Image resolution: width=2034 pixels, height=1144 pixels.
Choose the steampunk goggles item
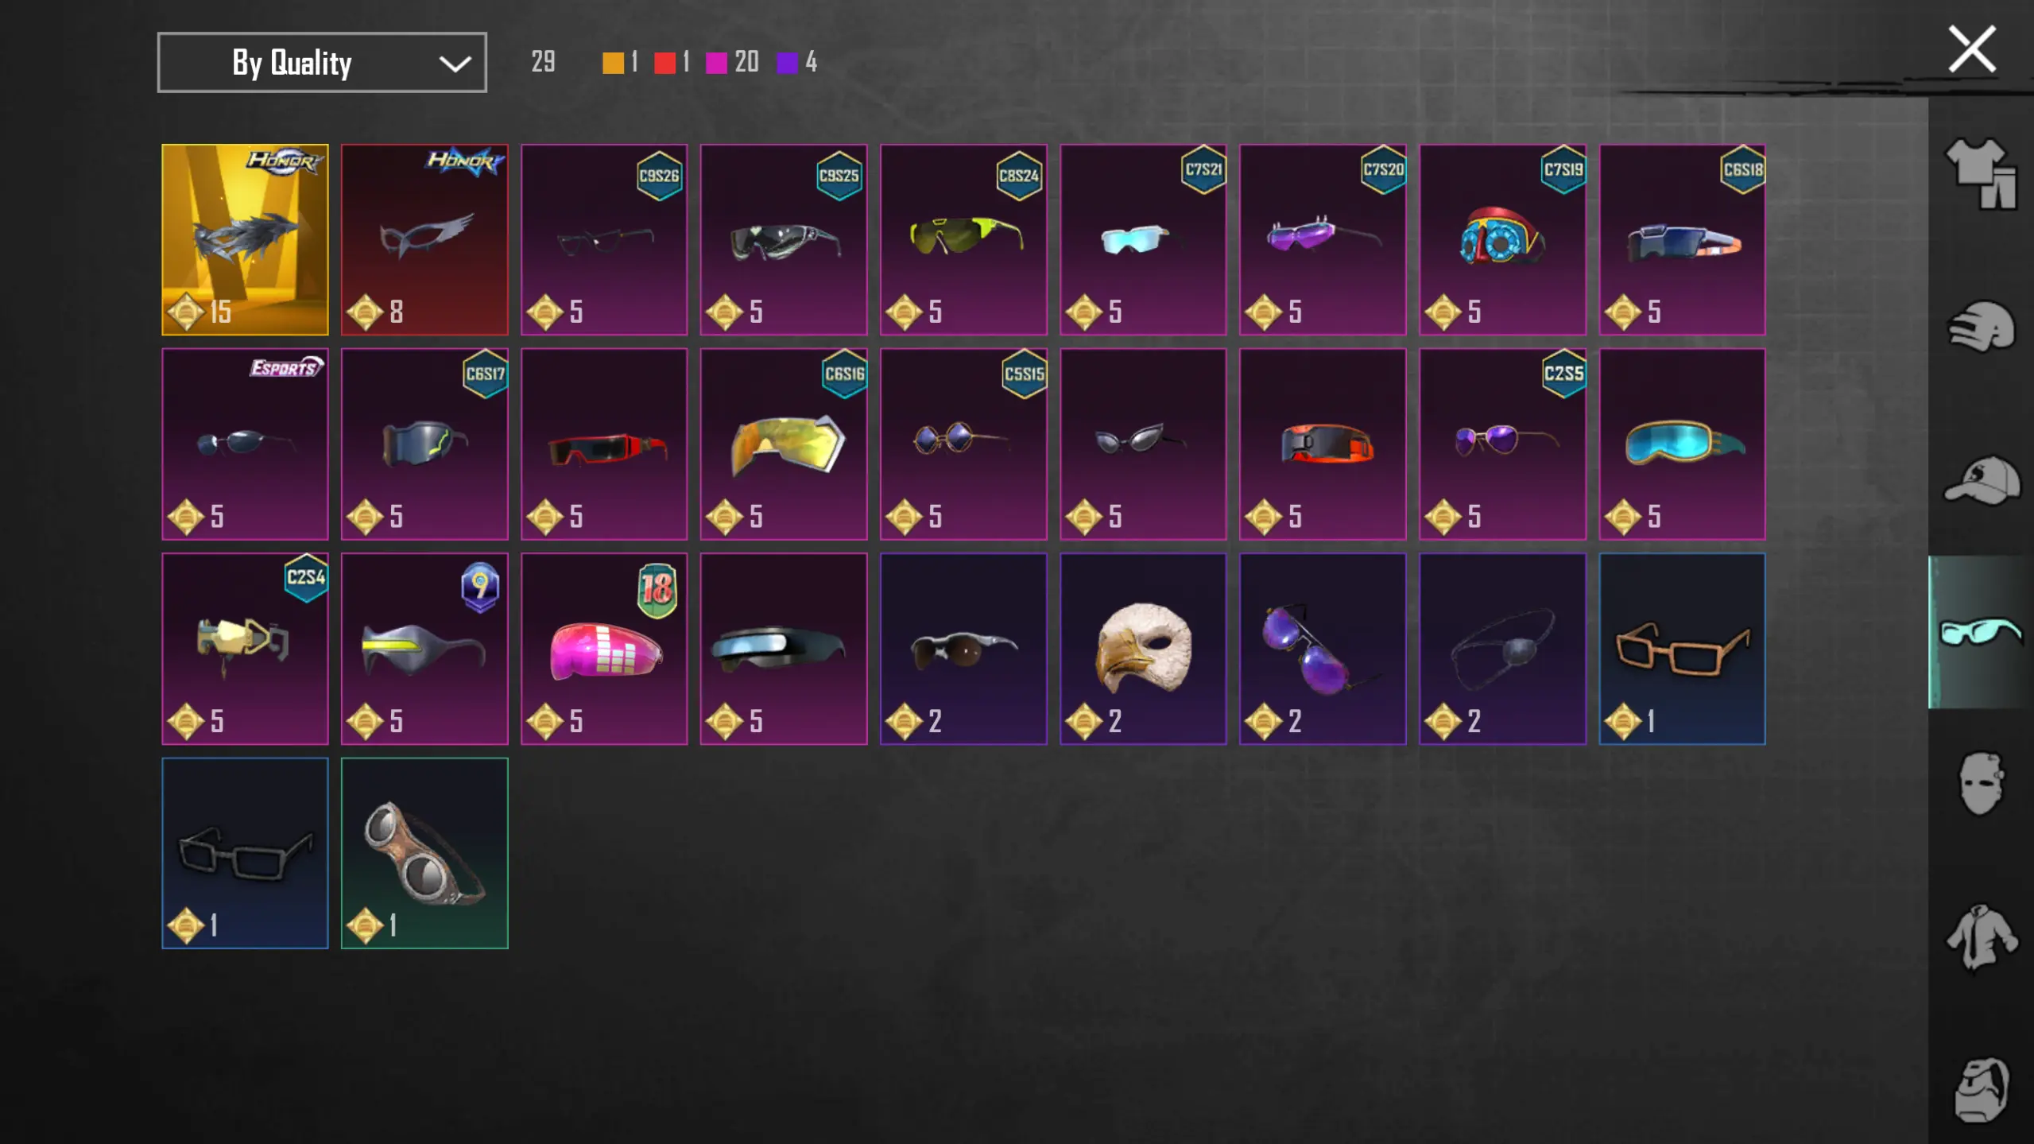(x=424, y=853)
